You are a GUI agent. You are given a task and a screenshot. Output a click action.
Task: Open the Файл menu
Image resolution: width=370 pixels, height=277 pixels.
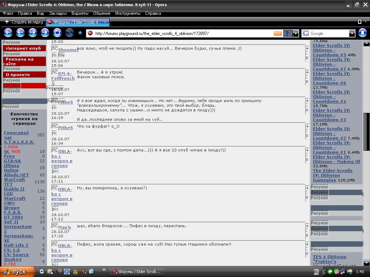click(x=8, y=13)
